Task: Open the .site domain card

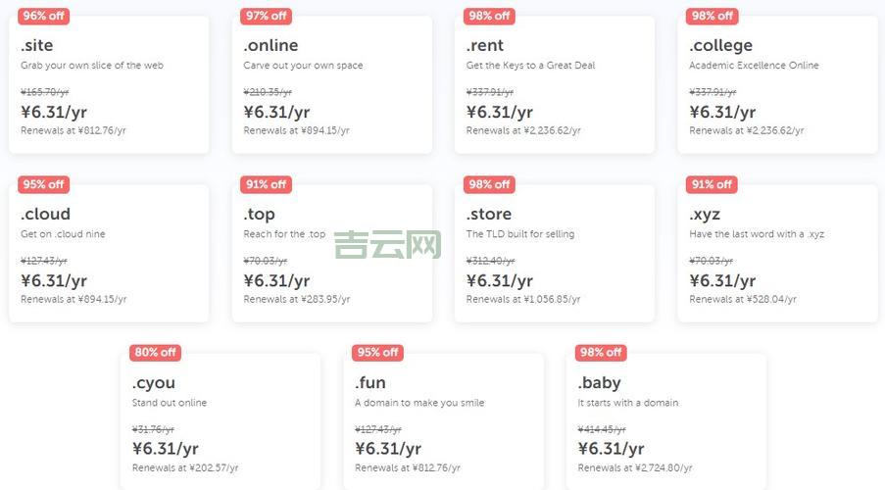Action: 108,88
